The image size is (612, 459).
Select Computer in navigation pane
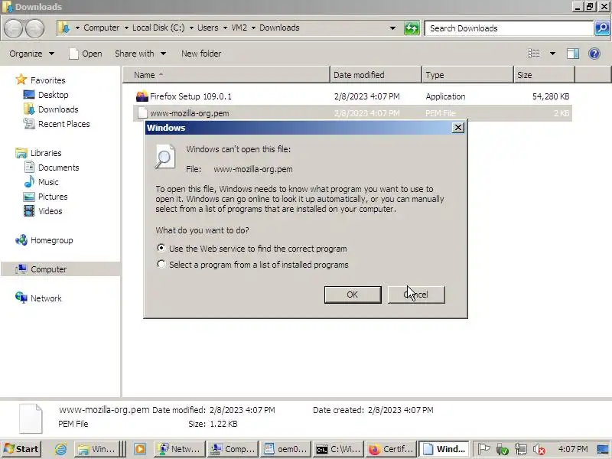[48, 269]
